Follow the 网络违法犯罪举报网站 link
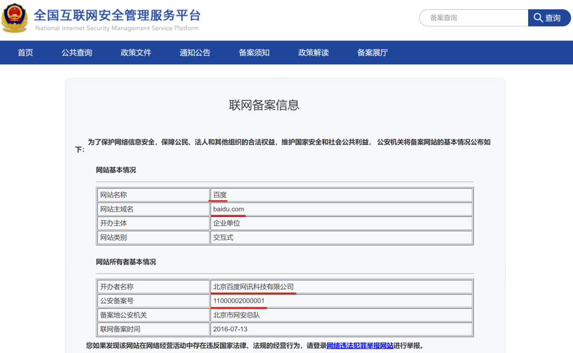Screen dimensions: 573x353 coord(360,345)
